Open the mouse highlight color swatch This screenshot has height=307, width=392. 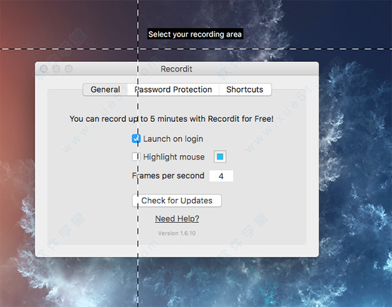220,157
